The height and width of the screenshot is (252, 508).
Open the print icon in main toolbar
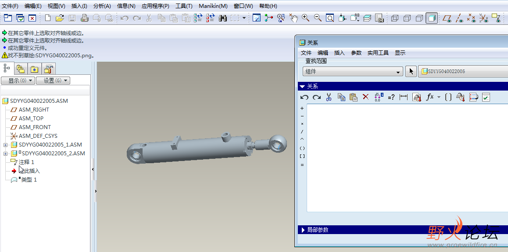85,18
